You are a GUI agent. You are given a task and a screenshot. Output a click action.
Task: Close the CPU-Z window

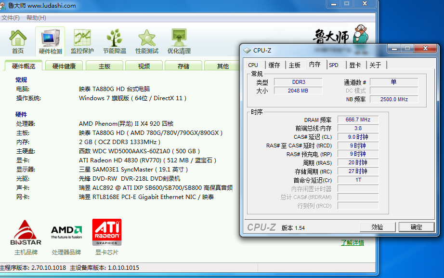point(425,49)
